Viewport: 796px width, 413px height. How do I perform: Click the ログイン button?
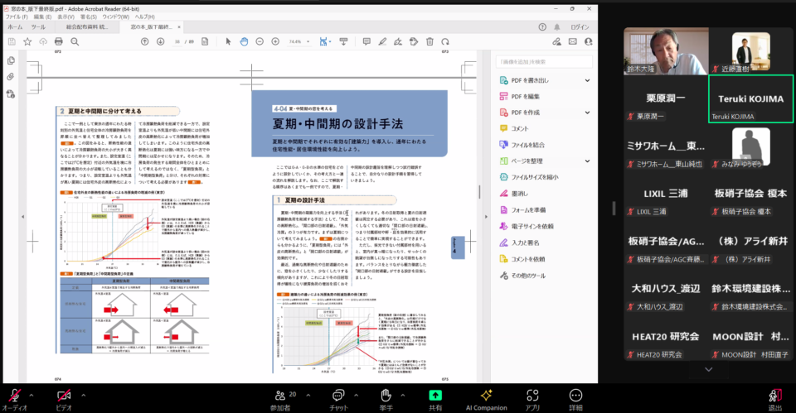pos(580,26)
